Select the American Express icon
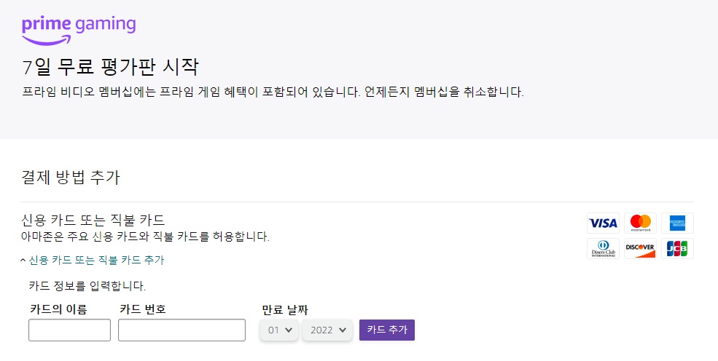718x361 pixels. coord(677,223)
